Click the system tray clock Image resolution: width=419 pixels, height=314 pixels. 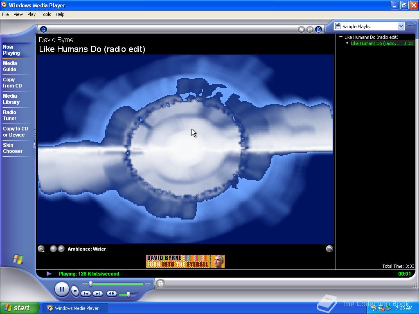coord(404,308)
